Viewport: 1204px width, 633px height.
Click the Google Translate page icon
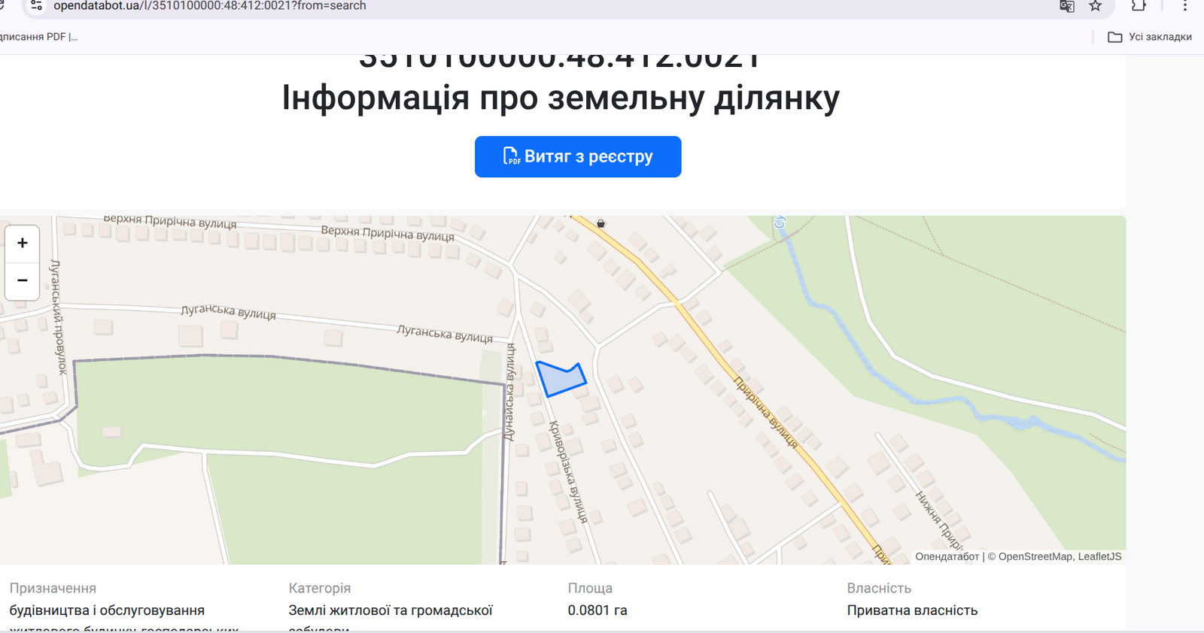pos(1066,6)
